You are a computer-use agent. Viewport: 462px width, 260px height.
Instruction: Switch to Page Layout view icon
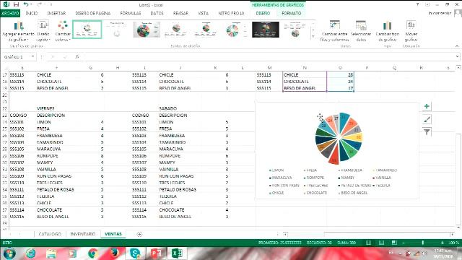point(381,243)
